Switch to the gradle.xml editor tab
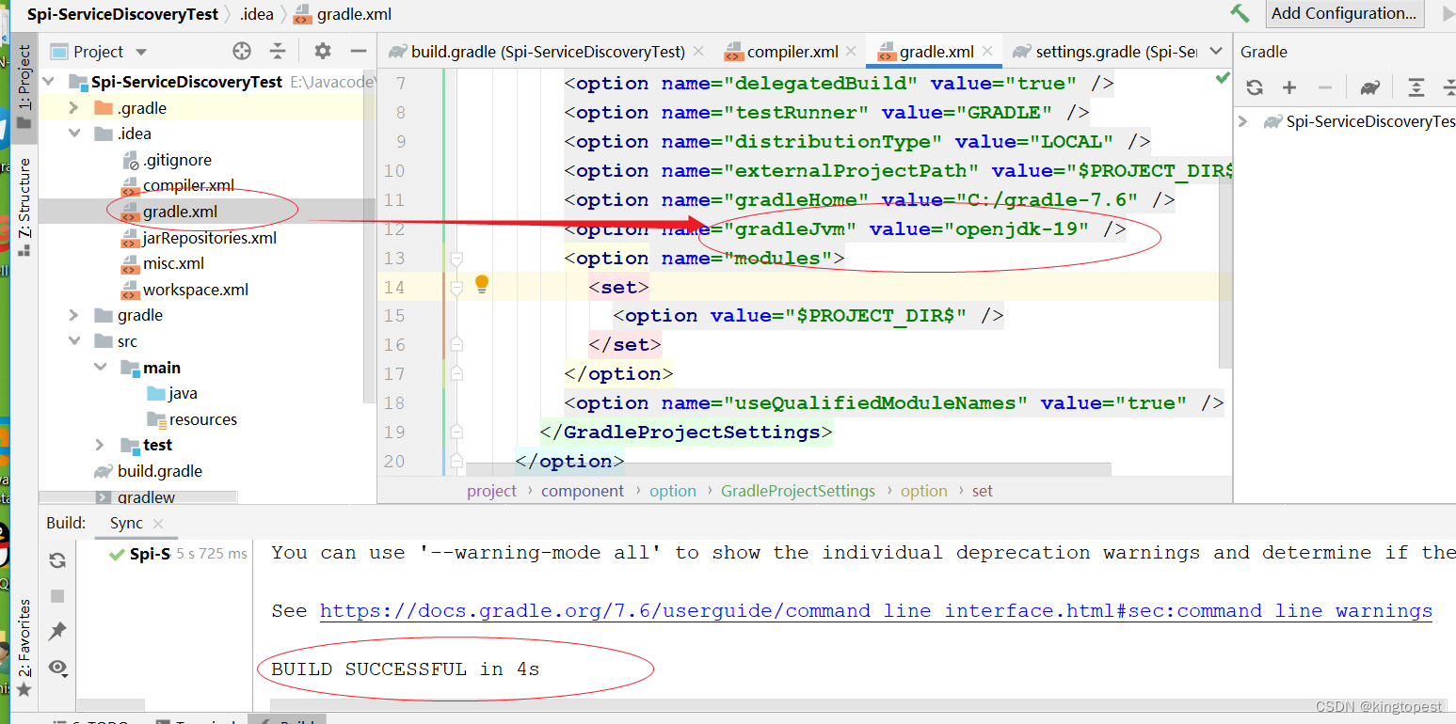Image resolution: width=1456 pixels, height=724 pixels. click(936, 52)
